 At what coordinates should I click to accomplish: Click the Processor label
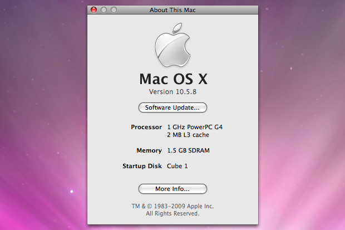pos(146,127)
